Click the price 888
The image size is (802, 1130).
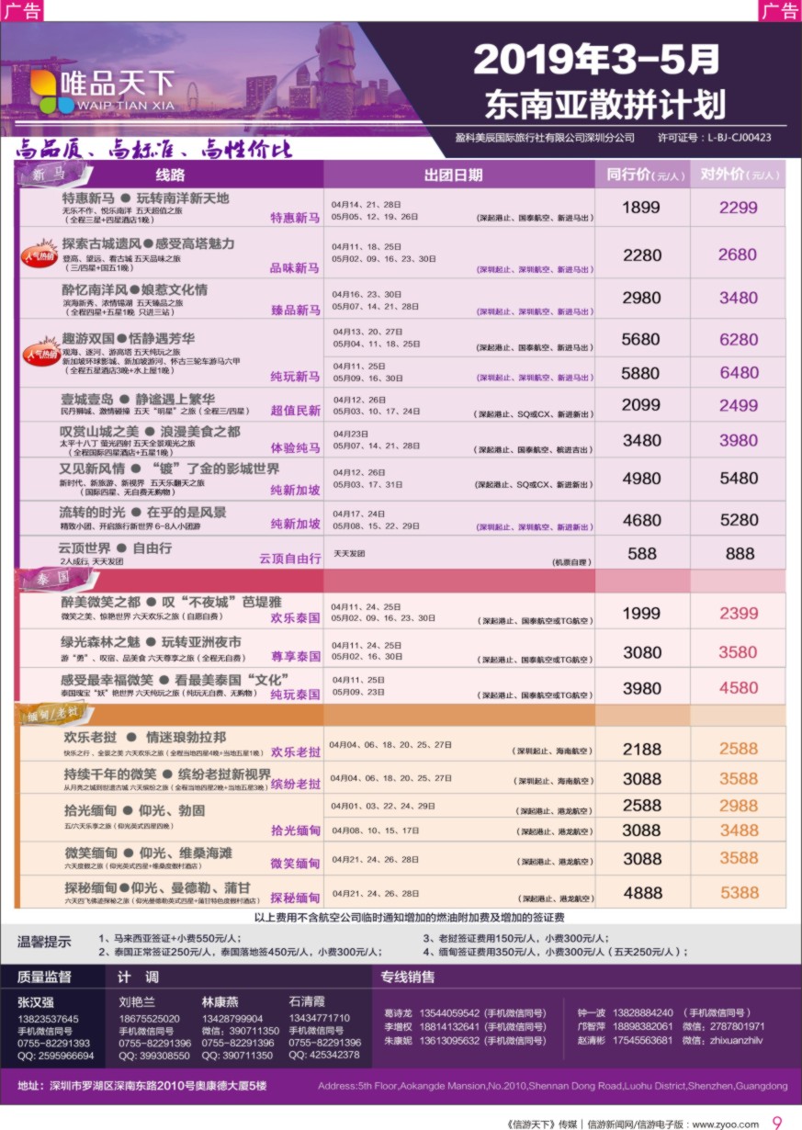(740, 554)
